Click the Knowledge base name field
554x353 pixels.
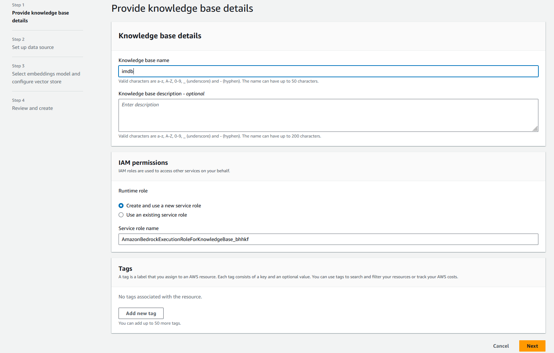328,71
